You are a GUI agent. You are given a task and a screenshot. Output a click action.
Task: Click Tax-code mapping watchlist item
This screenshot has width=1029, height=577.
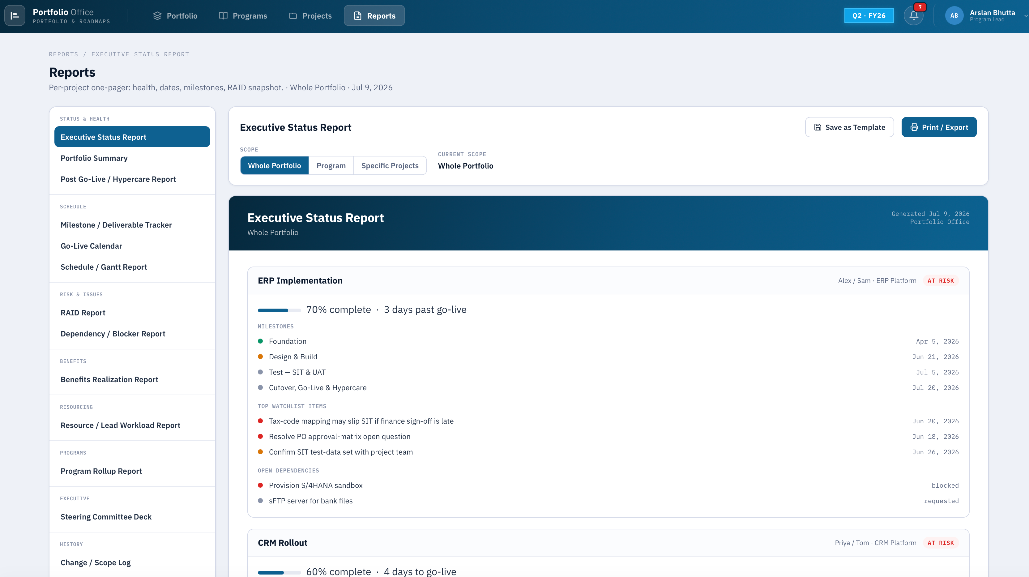(608, 421)
